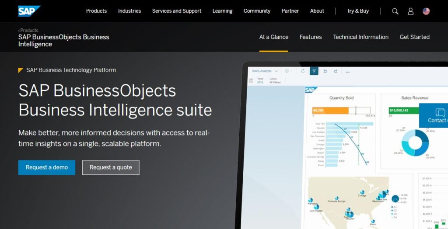Screen dimensions: 448x229
Task: Click the Contact chat bubble icon
Action: (440, 112)
